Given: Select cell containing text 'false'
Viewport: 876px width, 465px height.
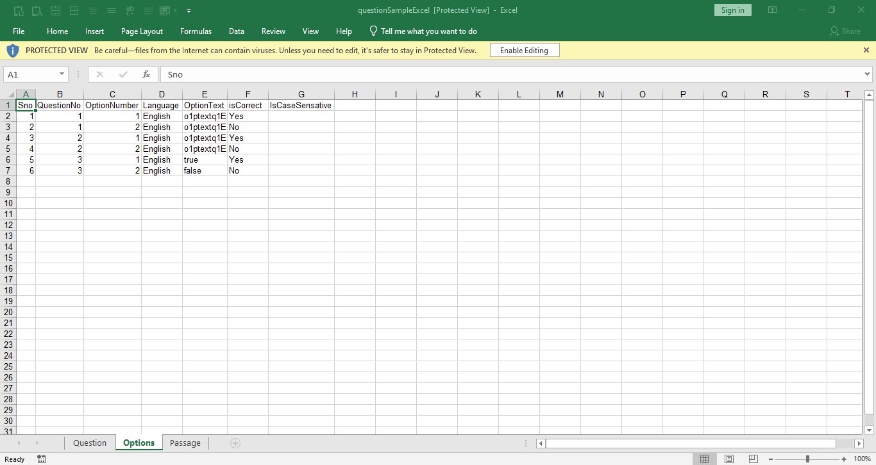Looking at the screenshot, I should pyautogui.click(x=205, y=171).
